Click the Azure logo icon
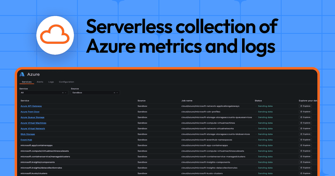The image size is (335, 176). click(x=22, y=74)
